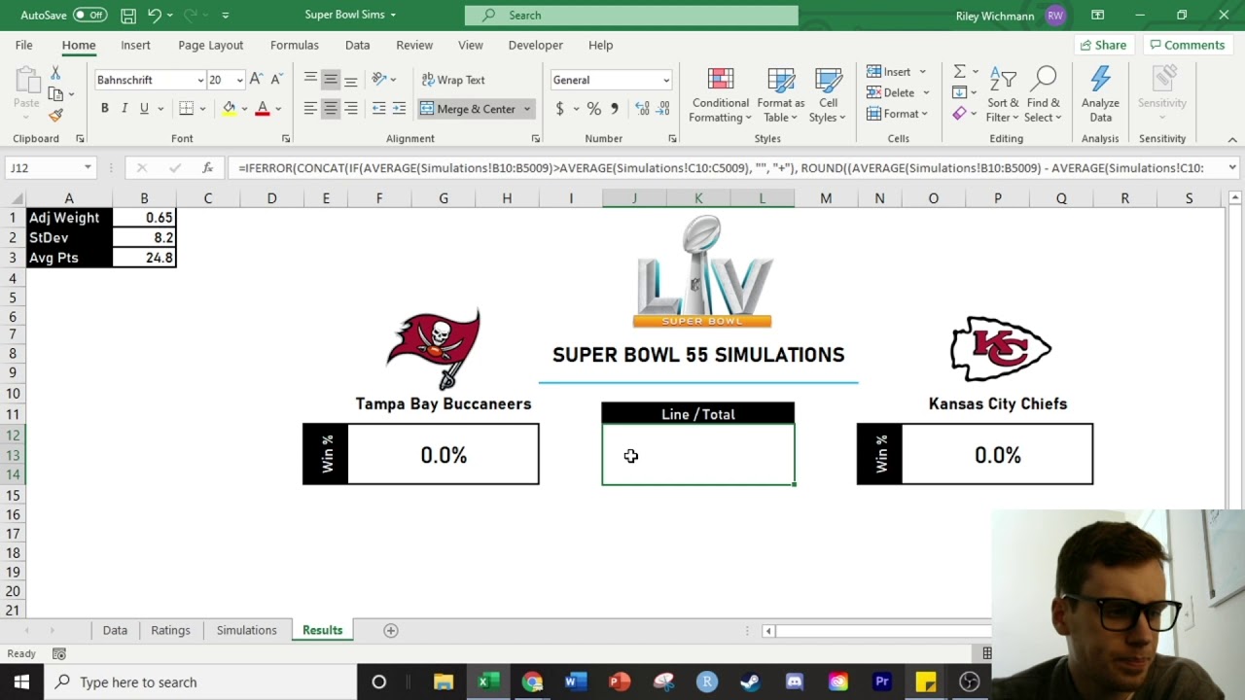Open the Ratings sheet tab

coord(170,630)
